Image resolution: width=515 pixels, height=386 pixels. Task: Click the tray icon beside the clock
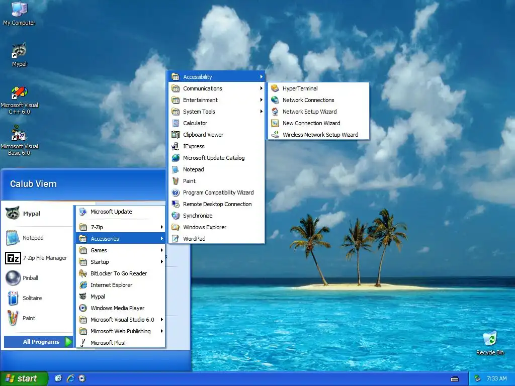(x=478, y=379)
